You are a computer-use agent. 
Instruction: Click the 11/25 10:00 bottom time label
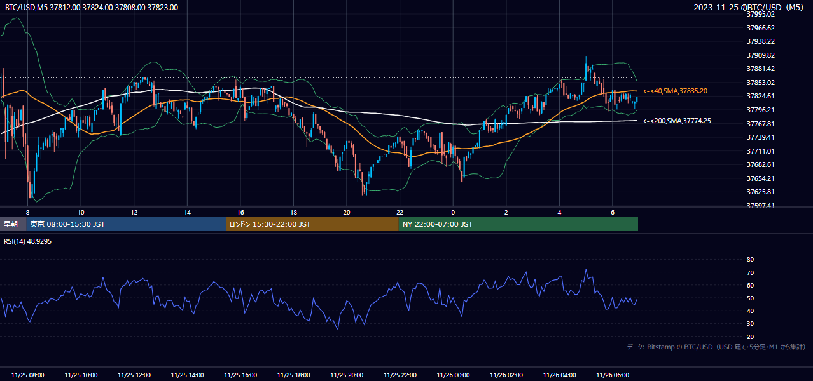tap(81, 375)
